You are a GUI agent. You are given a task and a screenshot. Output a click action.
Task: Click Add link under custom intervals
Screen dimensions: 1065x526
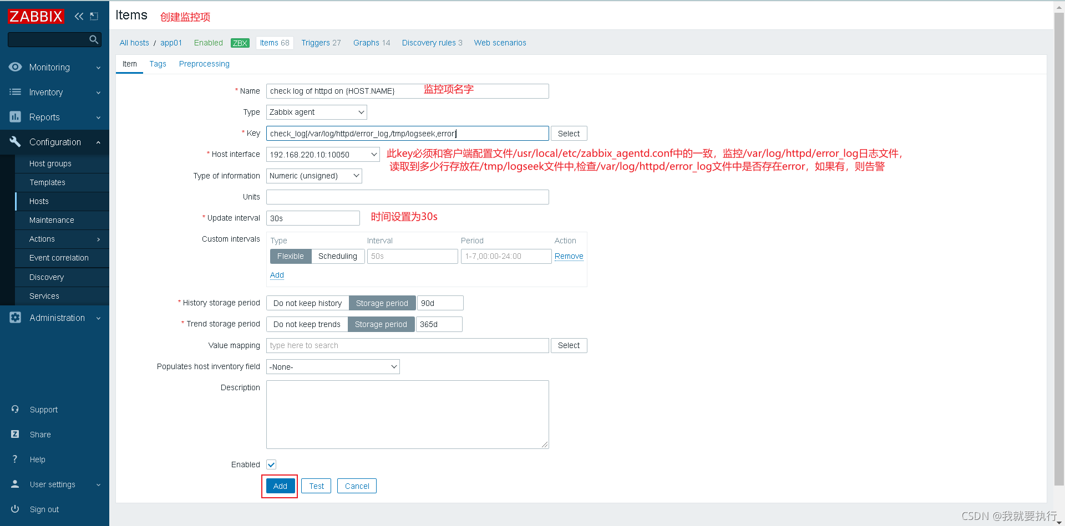[277, 275]
